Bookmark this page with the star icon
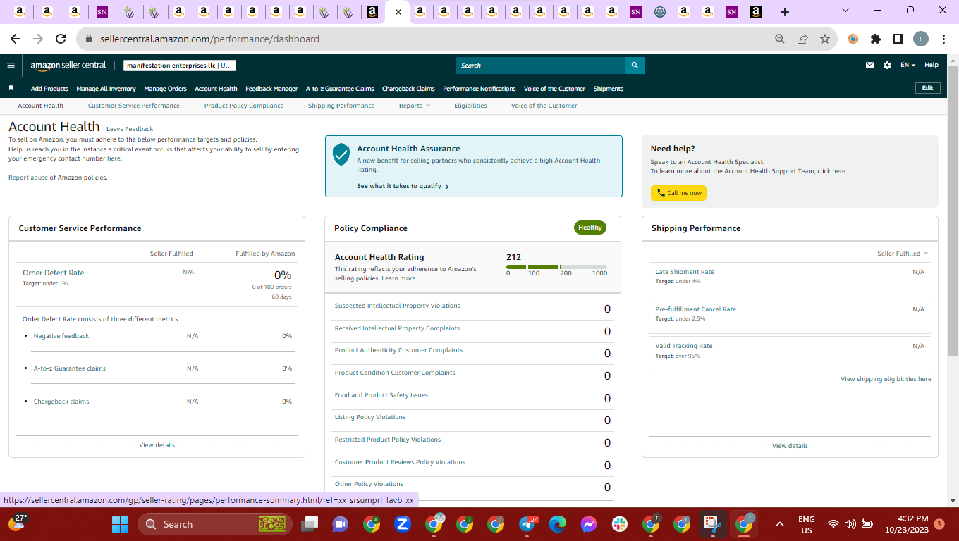The image size is (959, 541). click(x=825, y=39)
